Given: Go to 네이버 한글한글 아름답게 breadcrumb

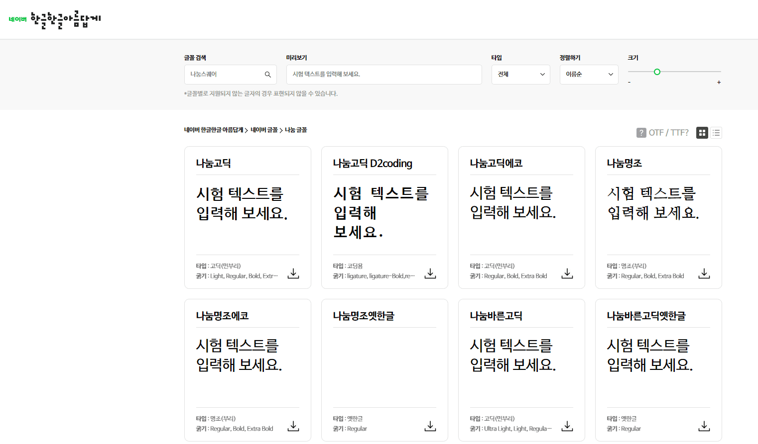Looking at the screenshot, I should pyautogui.click(x=214, y=130).
